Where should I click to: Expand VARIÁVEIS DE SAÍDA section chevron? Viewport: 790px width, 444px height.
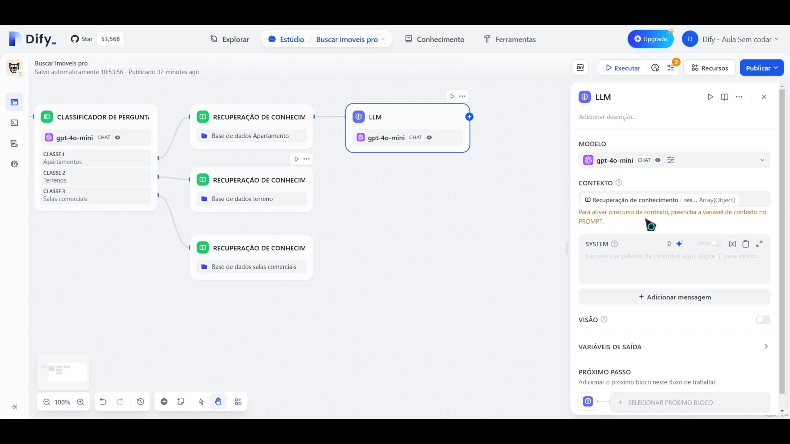point(766,347)
